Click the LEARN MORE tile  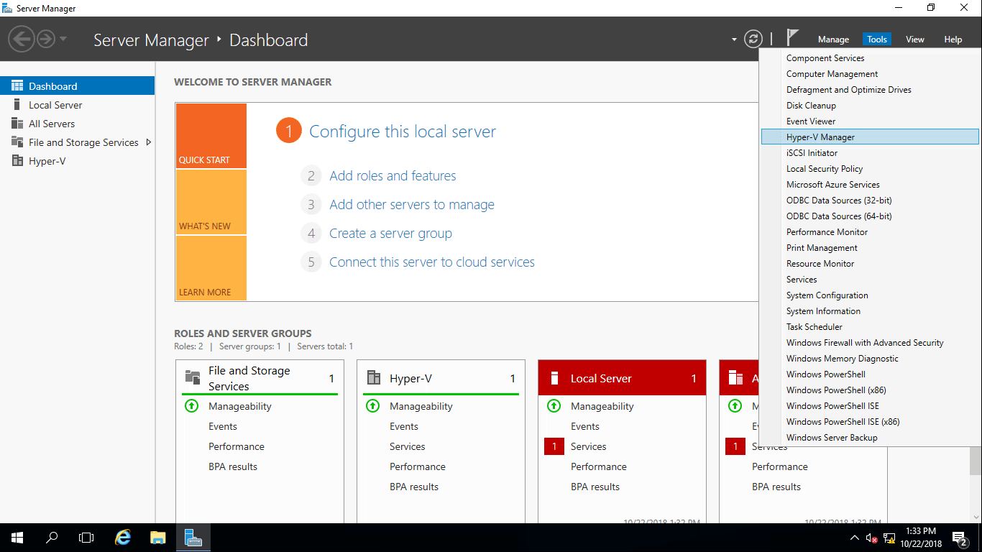pyautogui.click(x=211, y=268)
